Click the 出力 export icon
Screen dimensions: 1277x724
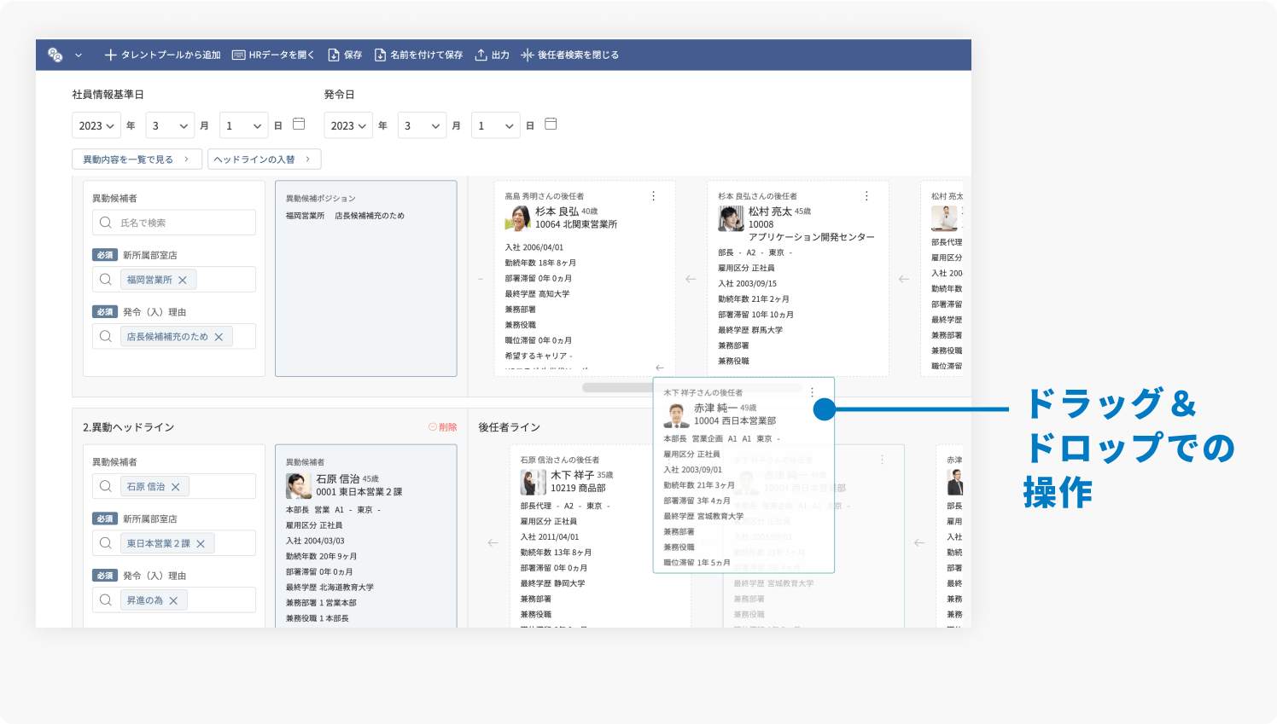pyautogui.click(x=482, y=55)
